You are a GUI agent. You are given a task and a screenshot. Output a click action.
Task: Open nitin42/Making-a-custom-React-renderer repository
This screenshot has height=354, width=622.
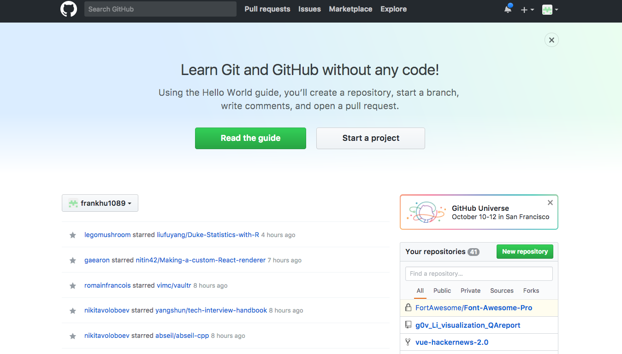click(x=201, y=260)
